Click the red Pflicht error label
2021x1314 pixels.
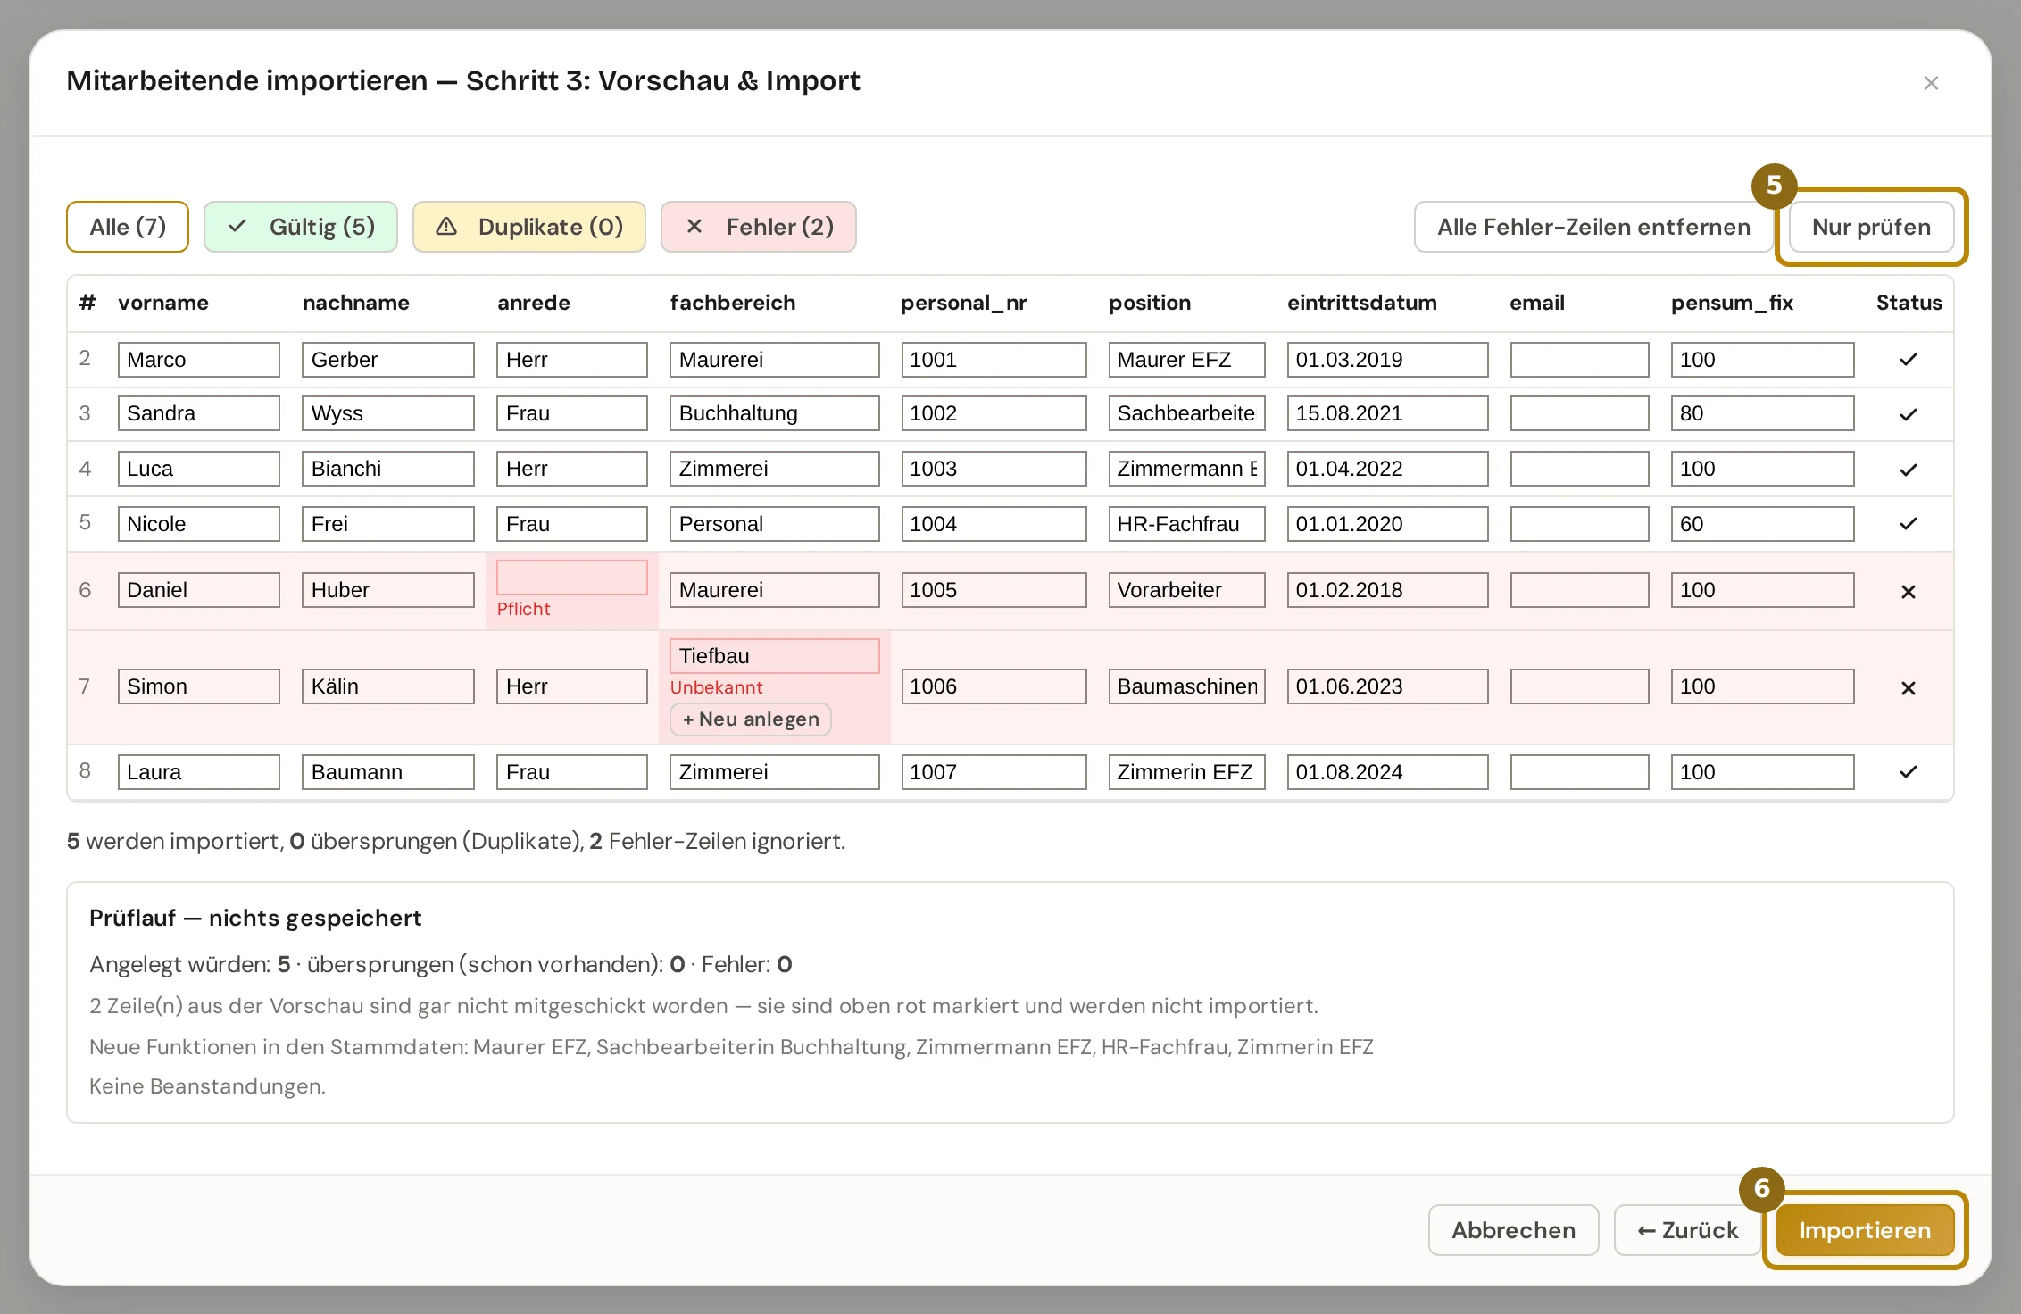pyautogui.click(x=523, y=609)
